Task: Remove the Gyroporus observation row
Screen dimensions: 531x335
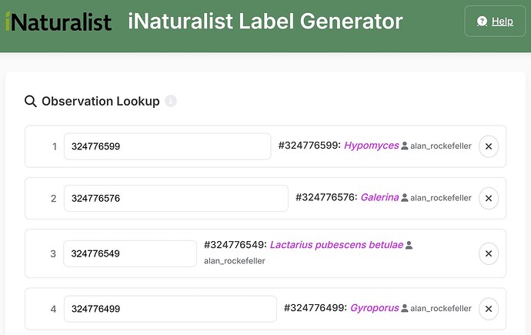Action: 489,309
